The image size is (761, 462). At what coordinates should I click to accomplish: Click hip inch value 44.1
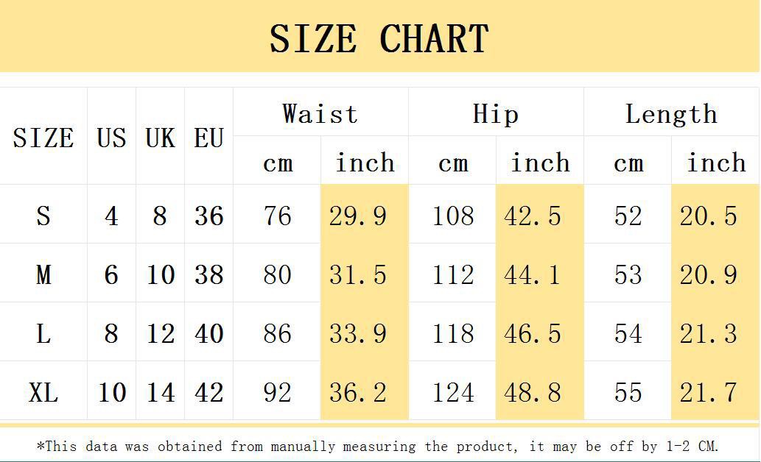pyautogui.click(x=533, y=274)
